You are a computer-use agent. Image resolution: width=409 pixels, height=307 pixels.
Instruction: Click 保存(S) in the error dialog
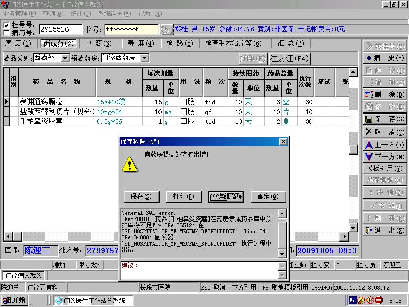(x=141, y=196)
